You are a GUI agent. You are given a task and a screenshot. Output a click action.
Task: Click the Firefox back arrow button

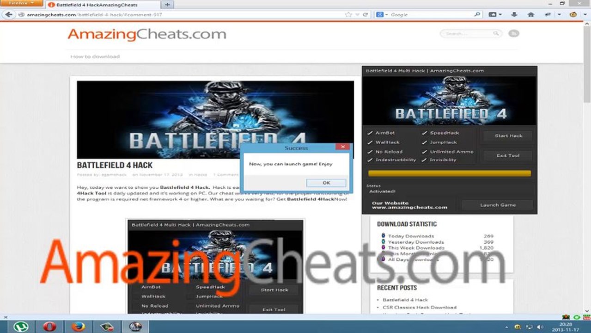click(8, 14)
